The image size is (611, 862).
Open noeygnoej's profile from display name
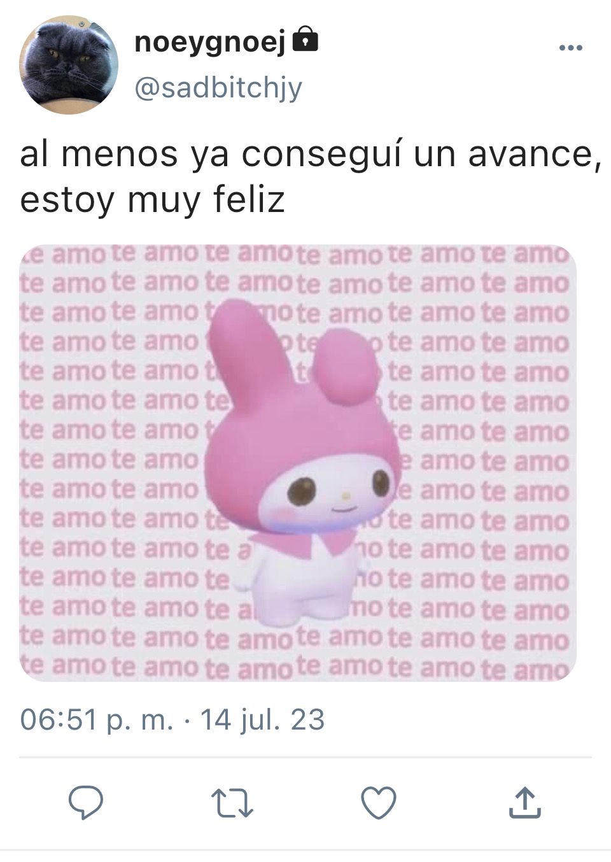click(x=210, y=43)
